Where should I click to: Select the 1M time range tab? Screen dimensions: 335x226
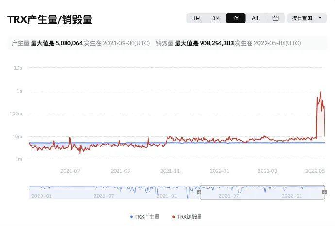click(196, 18)
